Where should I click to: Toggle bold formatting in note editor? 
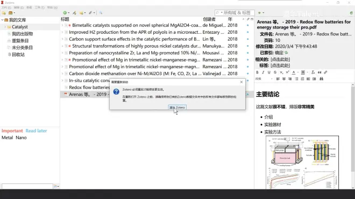(257, 72)
